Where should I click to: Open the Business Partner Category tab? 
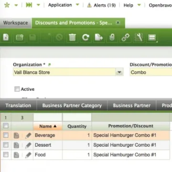pyautogui.click(x=72, y=106)
